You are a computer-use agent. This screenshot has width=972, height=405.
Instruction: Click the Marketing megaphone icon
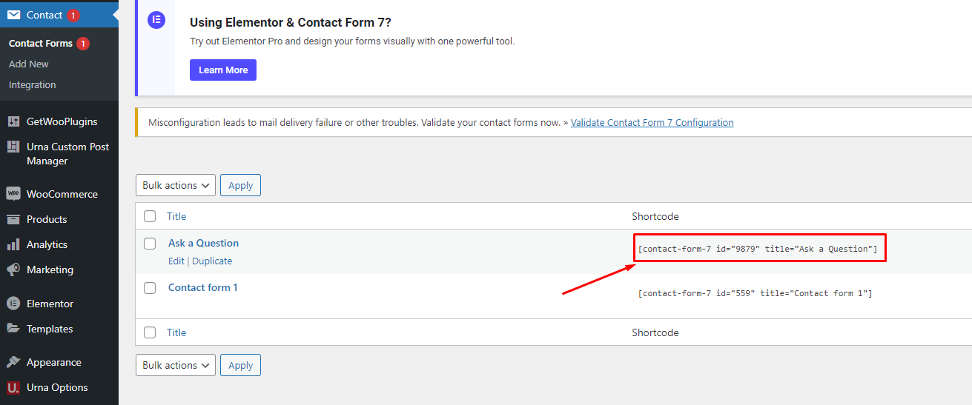13,270
